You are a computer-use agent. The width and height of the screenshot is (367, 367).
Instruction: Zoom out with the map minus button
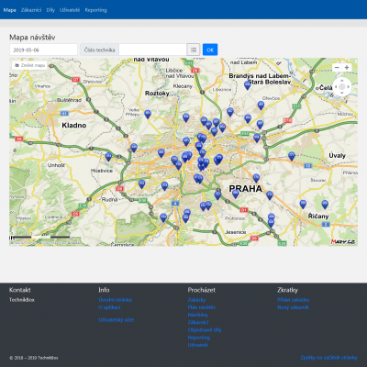[x=337, y=68]
